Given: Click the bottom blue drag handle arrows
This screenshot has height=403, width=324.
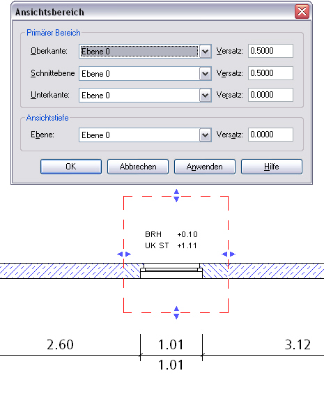Looking at the screenshot, I should click(176, 312).
